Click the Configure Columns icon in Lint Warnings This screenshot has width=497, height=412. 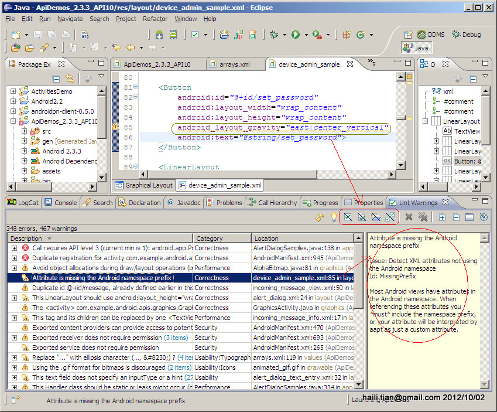(469, 217)
